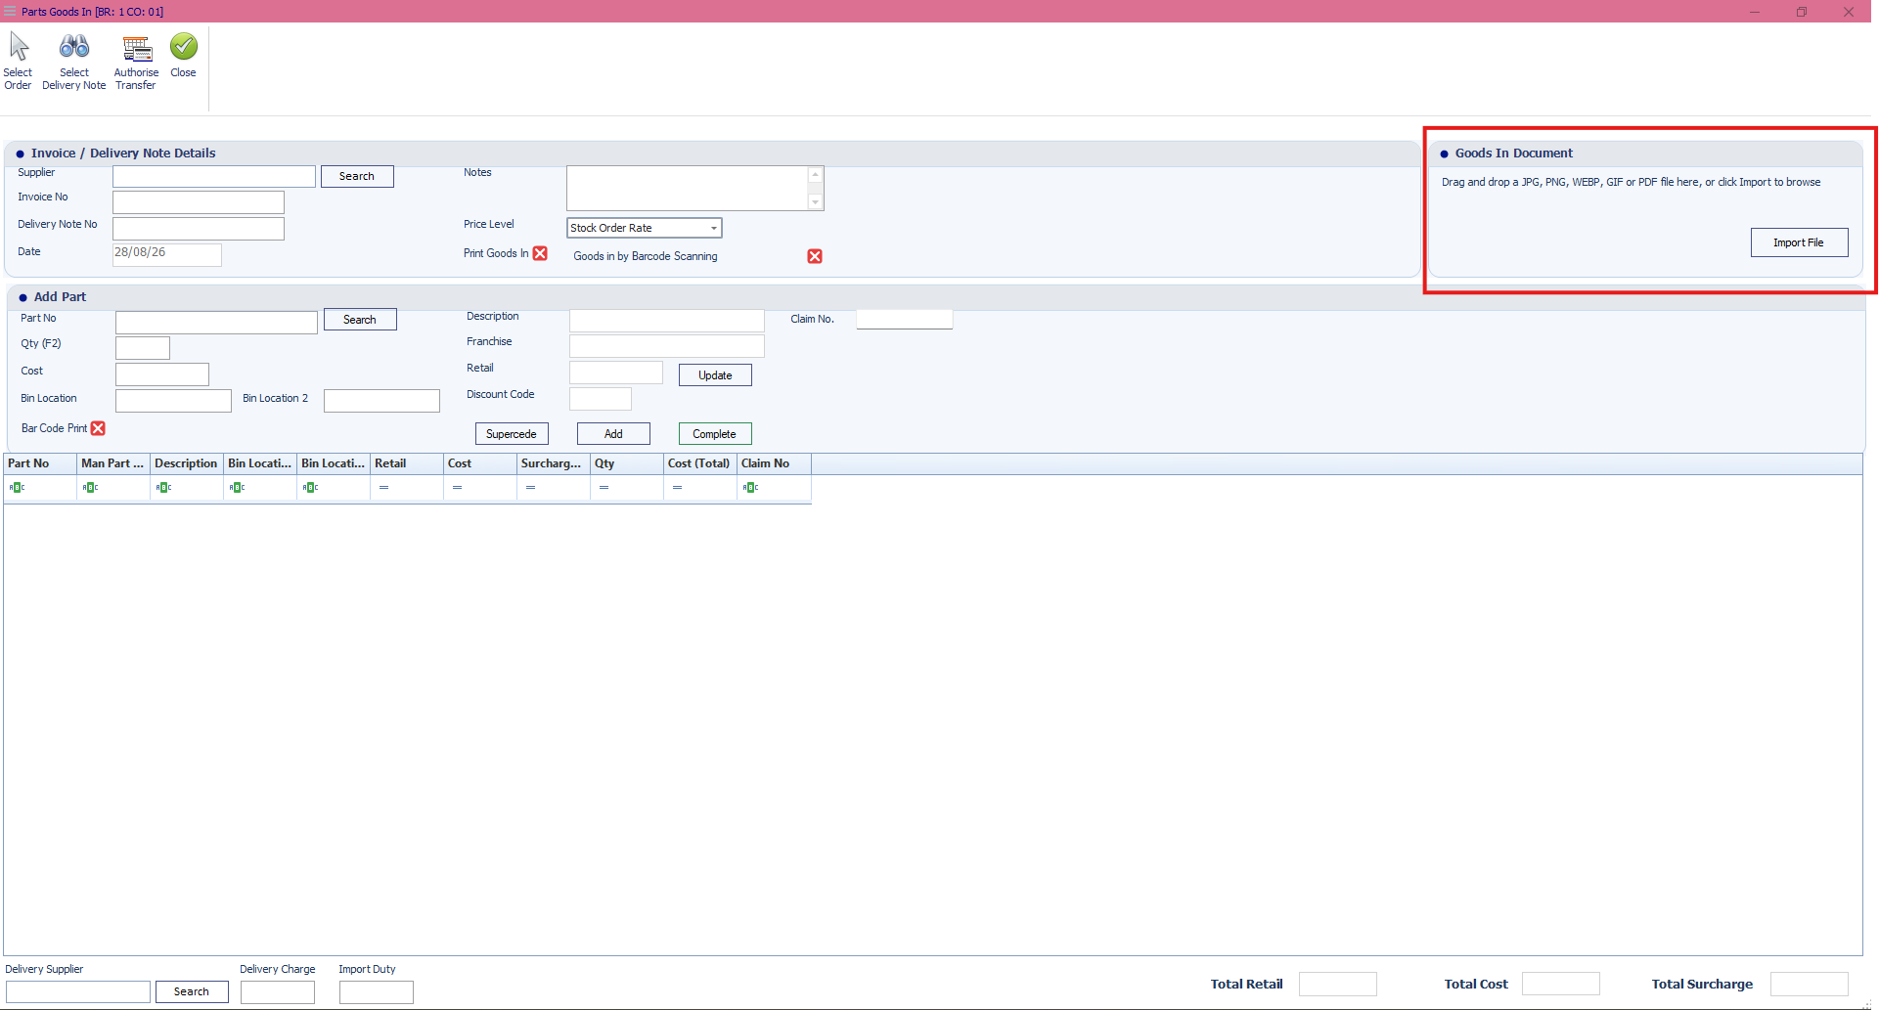Click Search button next to Supplier
Viewport: 1879px width, 1010px height.
click(357, 176)
